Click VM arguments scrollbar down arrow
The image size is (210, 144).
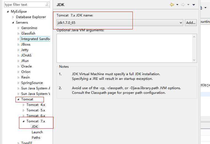(x=194, y=60)
